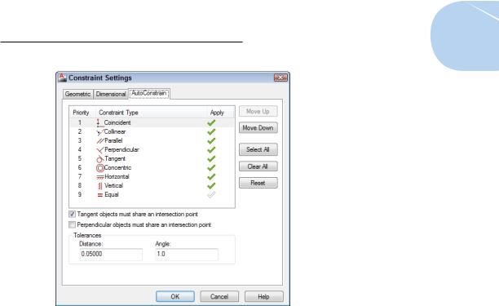
Task: Toggle Apply checkmark for Coincident
Action: click(x=211, y=122)
